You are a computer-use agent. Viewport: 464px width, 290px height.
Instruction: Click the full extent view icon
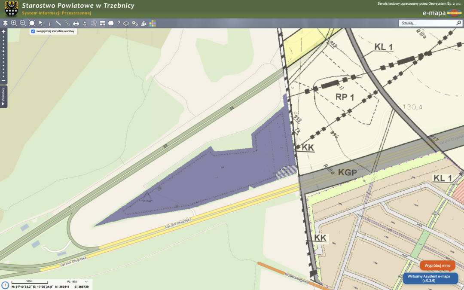(32, 23)
